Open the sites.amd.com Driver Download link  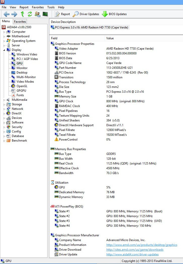(x=135, y=250)
